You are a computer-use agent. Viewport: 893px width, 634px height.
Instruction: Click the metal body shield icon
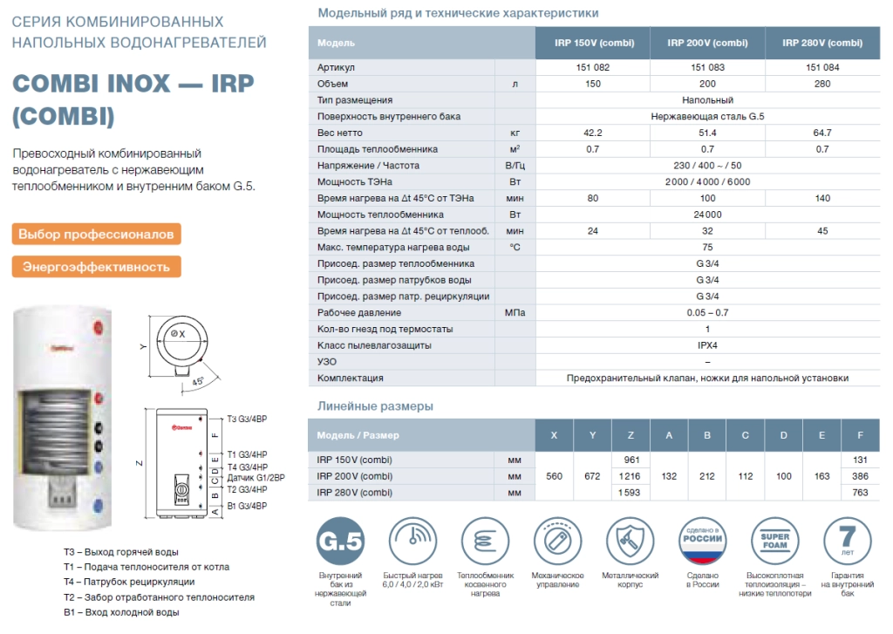pos(630,542)
